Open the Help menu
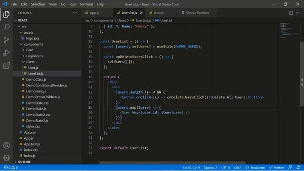Image resolution: width=304 pixels, height=171 pixels. [x=100, y=4]
